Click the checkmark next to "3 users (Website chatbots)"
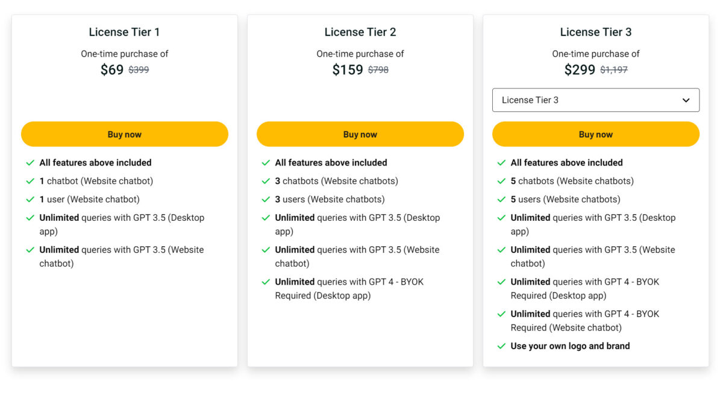This screenshot has width=723, height=393. [x=264, y=199]
